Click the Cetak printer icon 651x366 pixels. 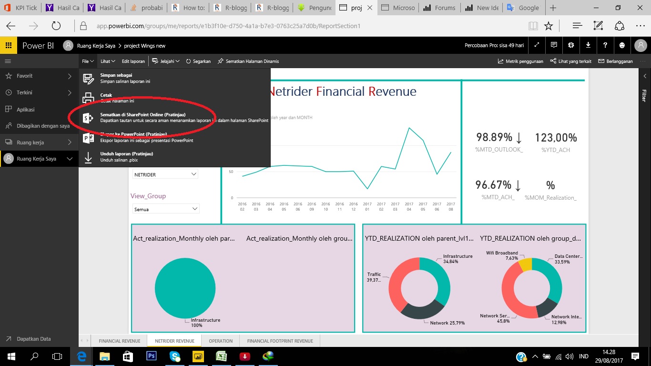pos(89,98)
